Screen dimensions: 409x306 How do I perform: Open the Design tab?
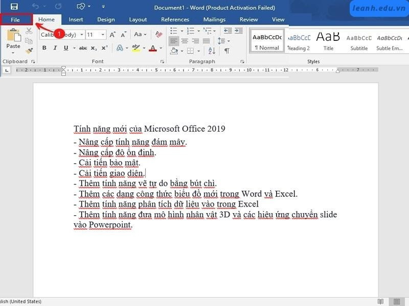coord(106,19)
